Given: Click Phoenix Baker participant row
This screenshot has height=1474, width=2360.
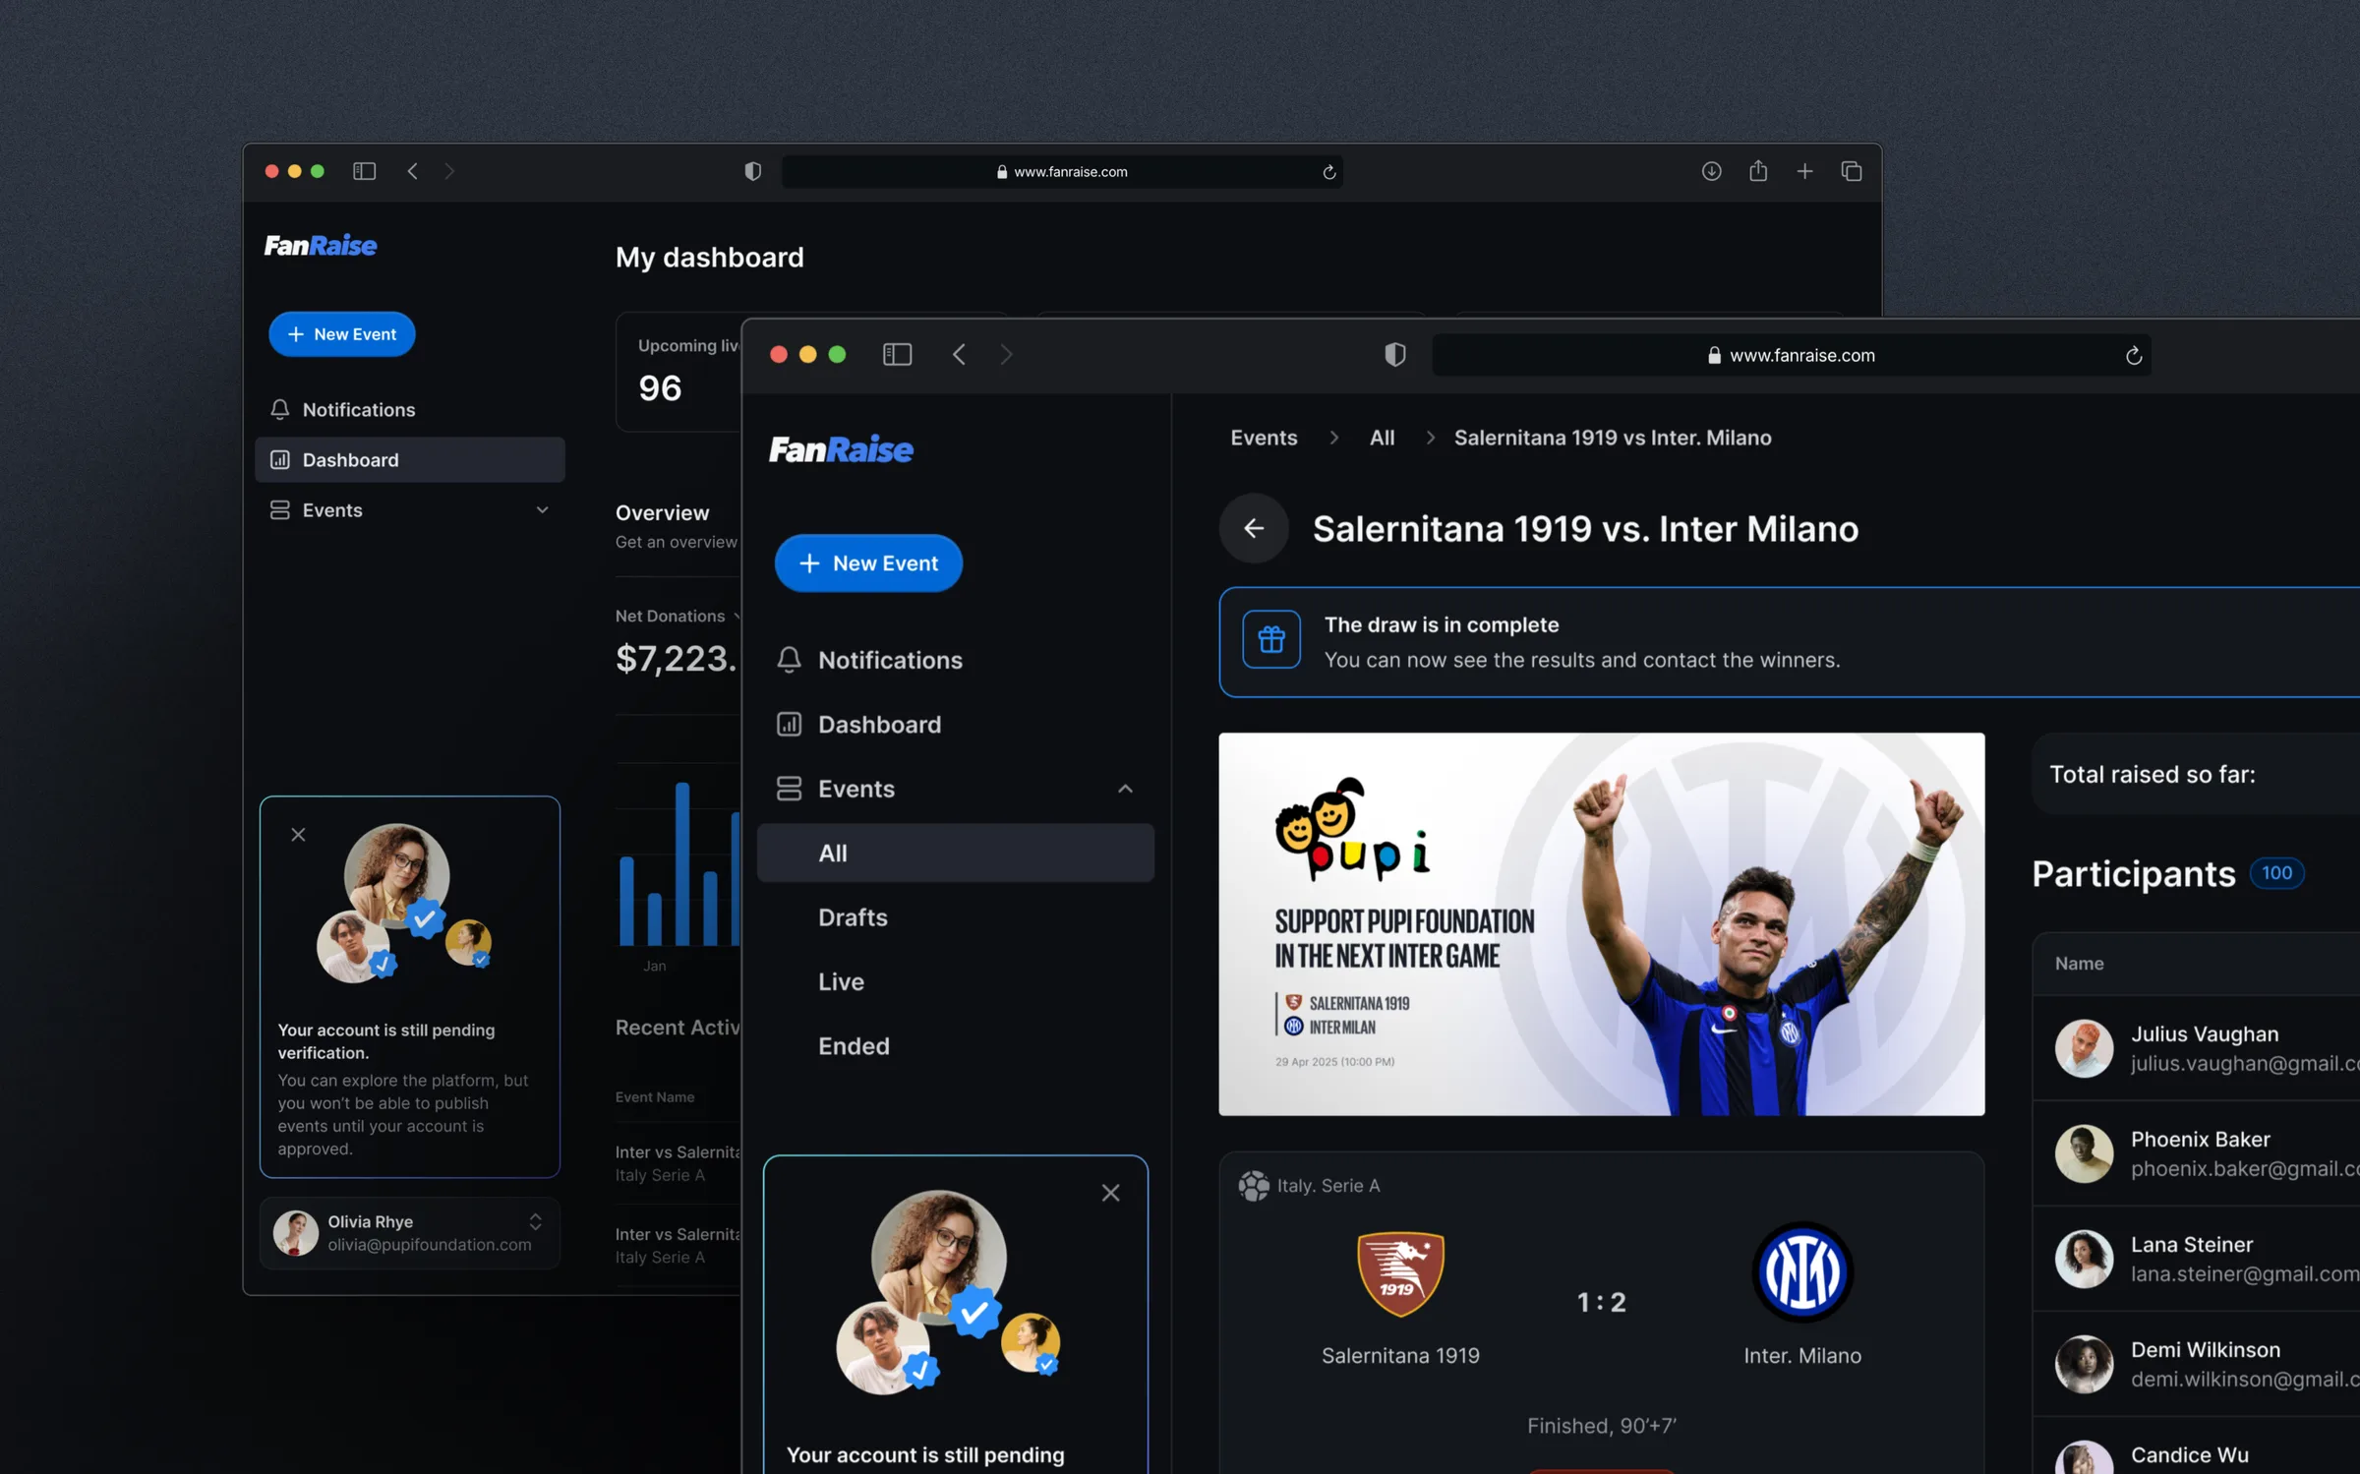Looking at the screenshot, I should coord(2197,1153).
